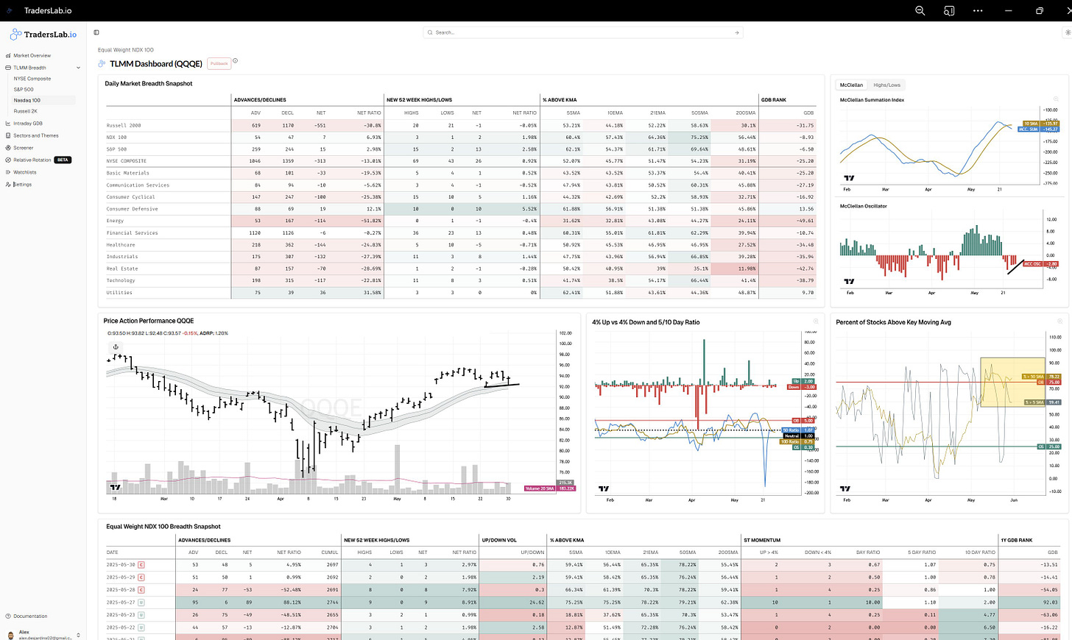
Task: Open the Alex account switcher chevrons
Action: (x=78, y=635)
